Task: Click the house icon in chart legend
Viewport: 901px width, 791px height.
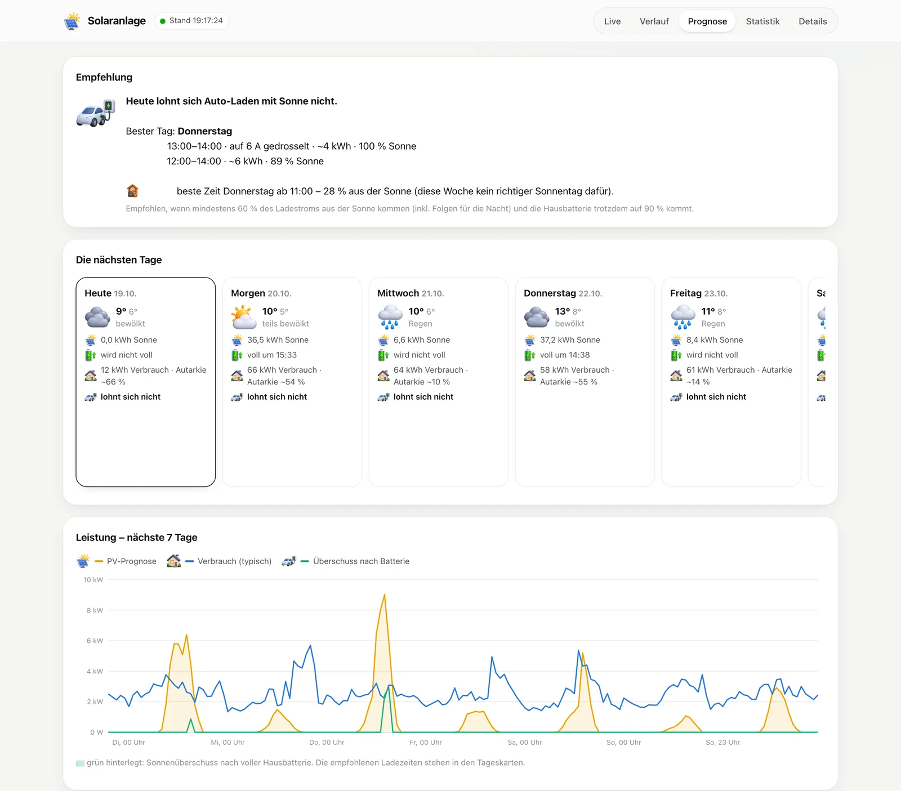Action: click(x=174, y=561)
